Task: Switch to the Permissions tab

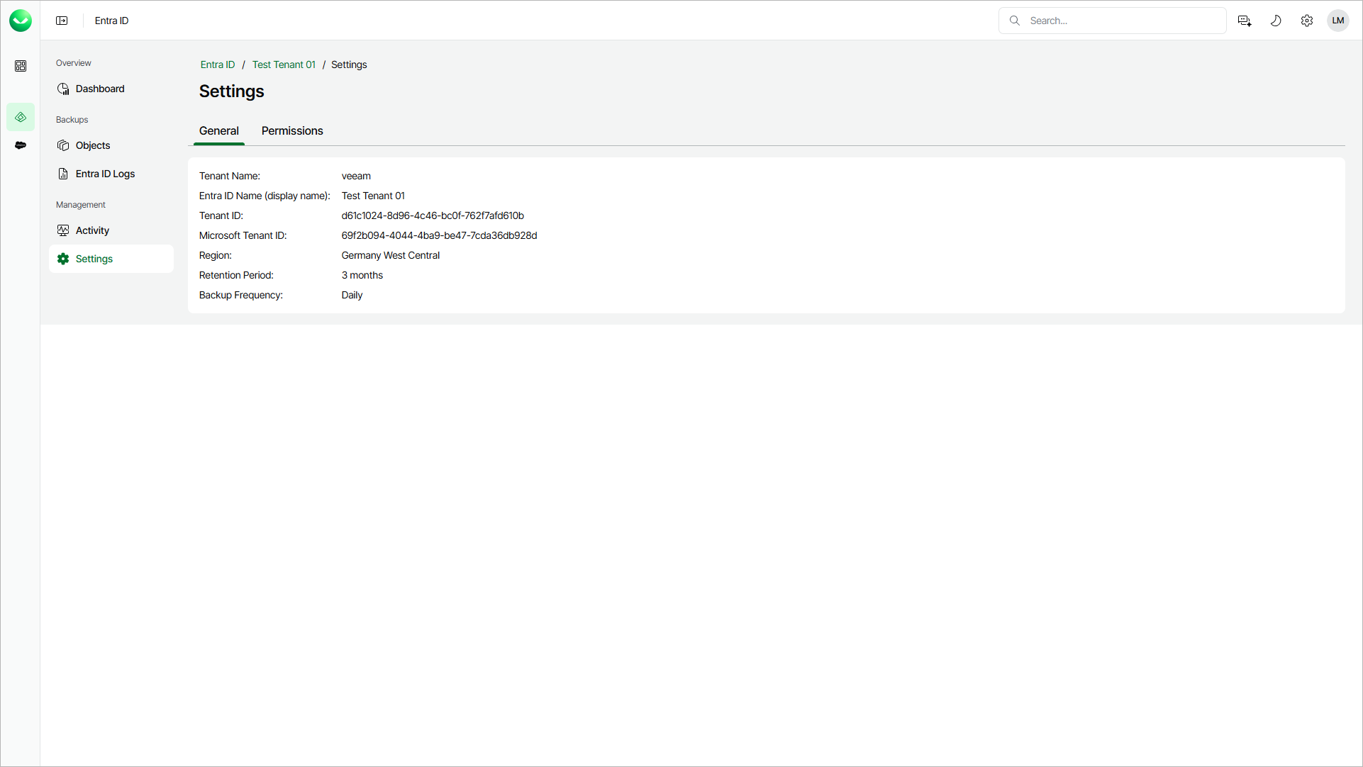Action: click(292, 130)
